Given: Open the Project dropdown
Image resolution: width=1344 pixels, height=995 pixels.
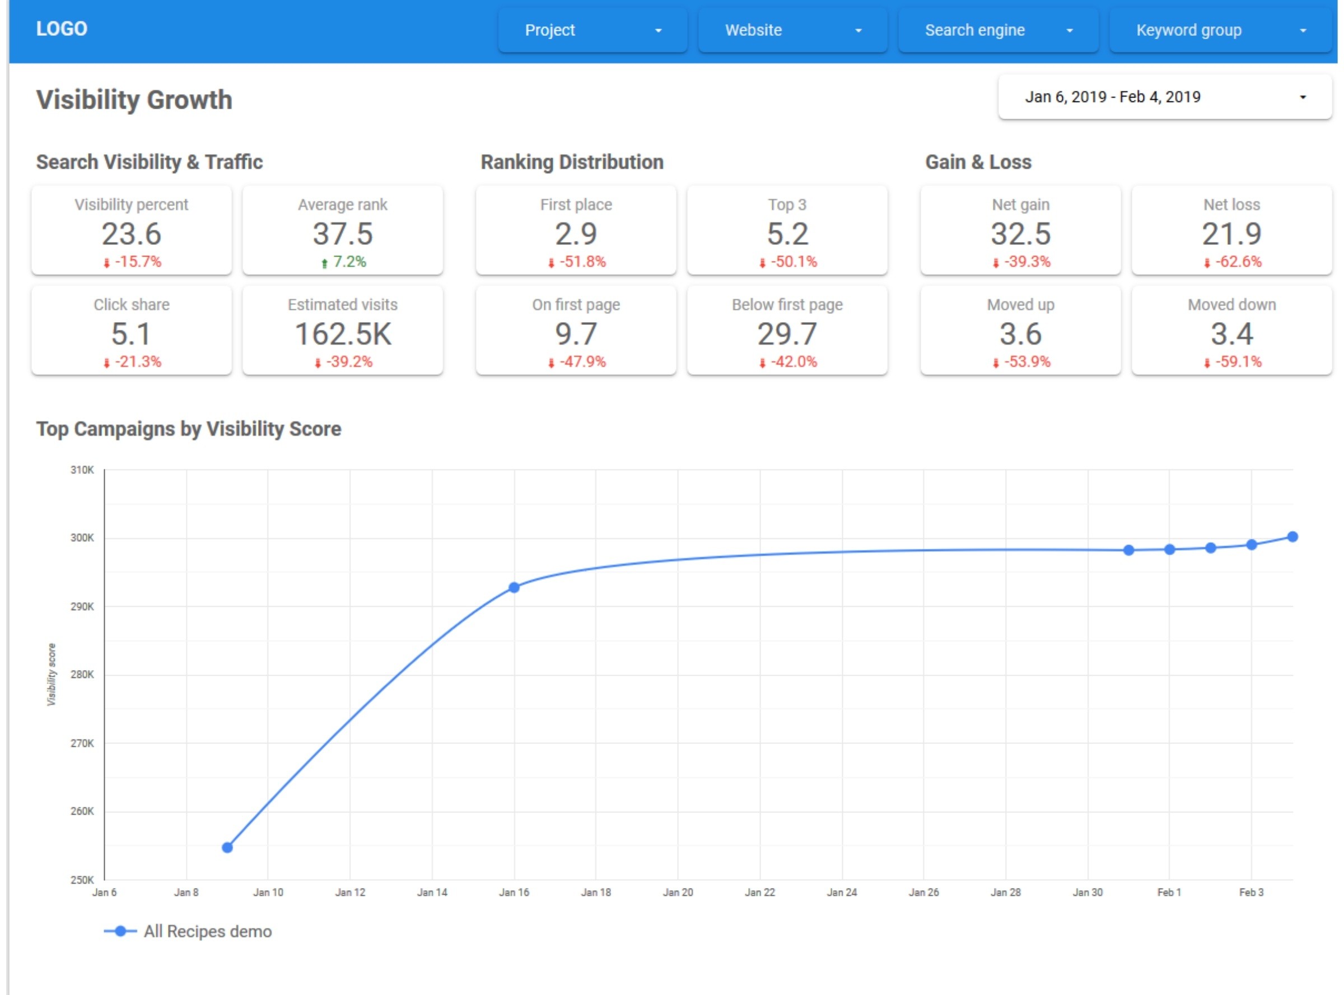Looking at the screenshot, I should coord(592,30).
